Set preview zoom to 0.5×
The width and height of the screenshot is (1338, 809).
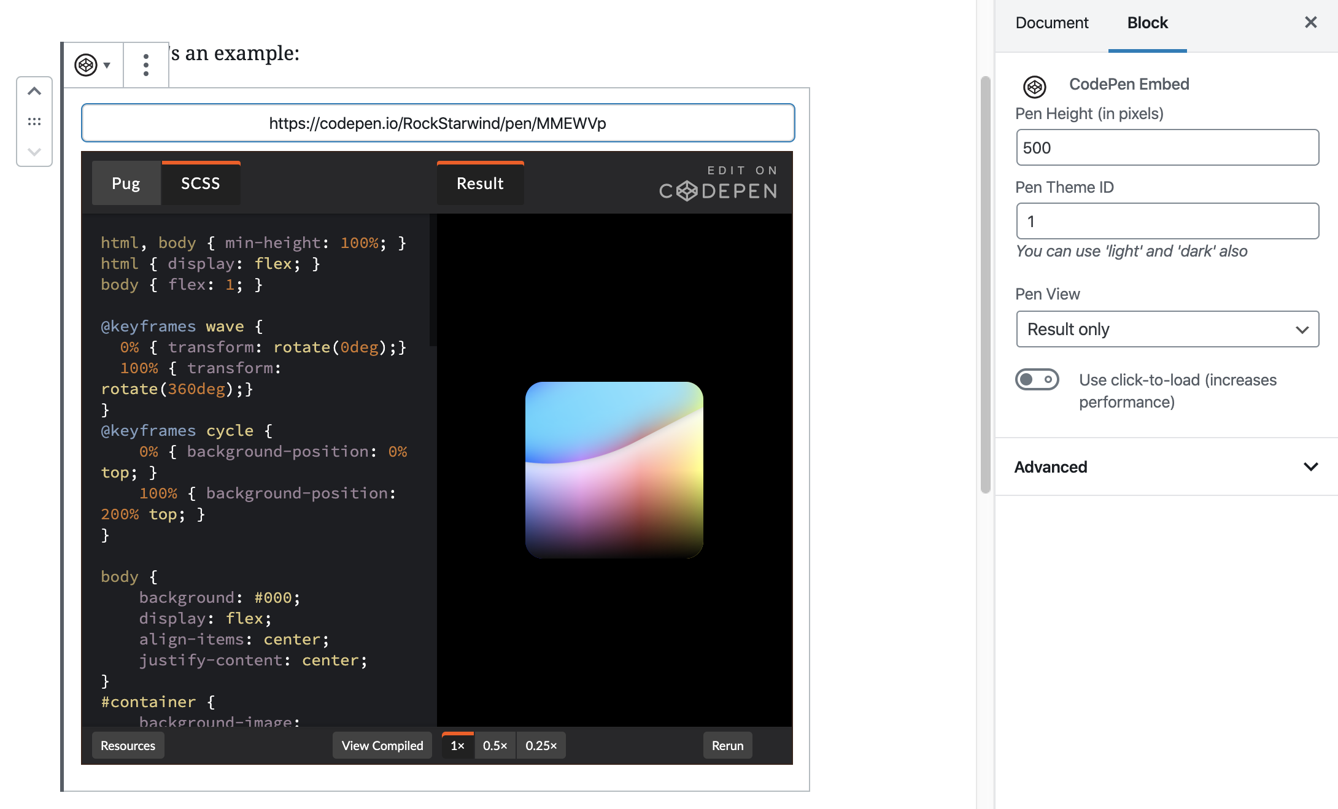[x=495, y=746]
